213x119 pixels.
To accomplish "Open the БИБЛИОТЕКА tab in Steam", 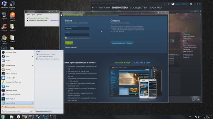I will [x=120, y=8].
